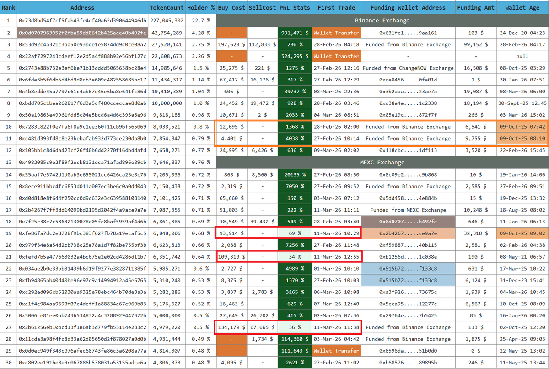
Task: Click the 2033 % PnL cell
Action: [295, 115]
